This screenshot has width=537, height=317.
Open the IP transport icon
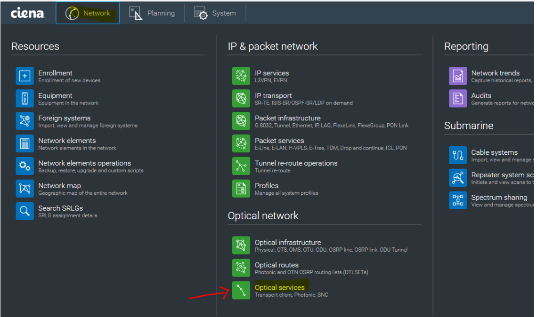point(241,98)
